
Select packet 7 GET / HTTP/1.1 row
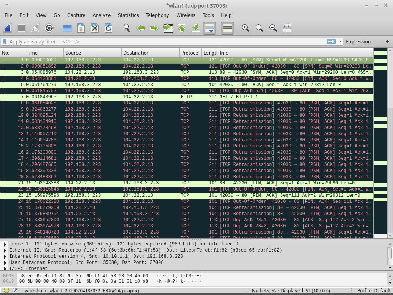[x=187, y=97]
